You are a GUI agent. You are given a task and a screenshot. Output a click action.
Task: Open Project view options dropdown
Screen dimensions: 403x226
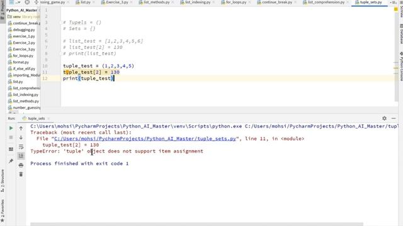[18, 3]
